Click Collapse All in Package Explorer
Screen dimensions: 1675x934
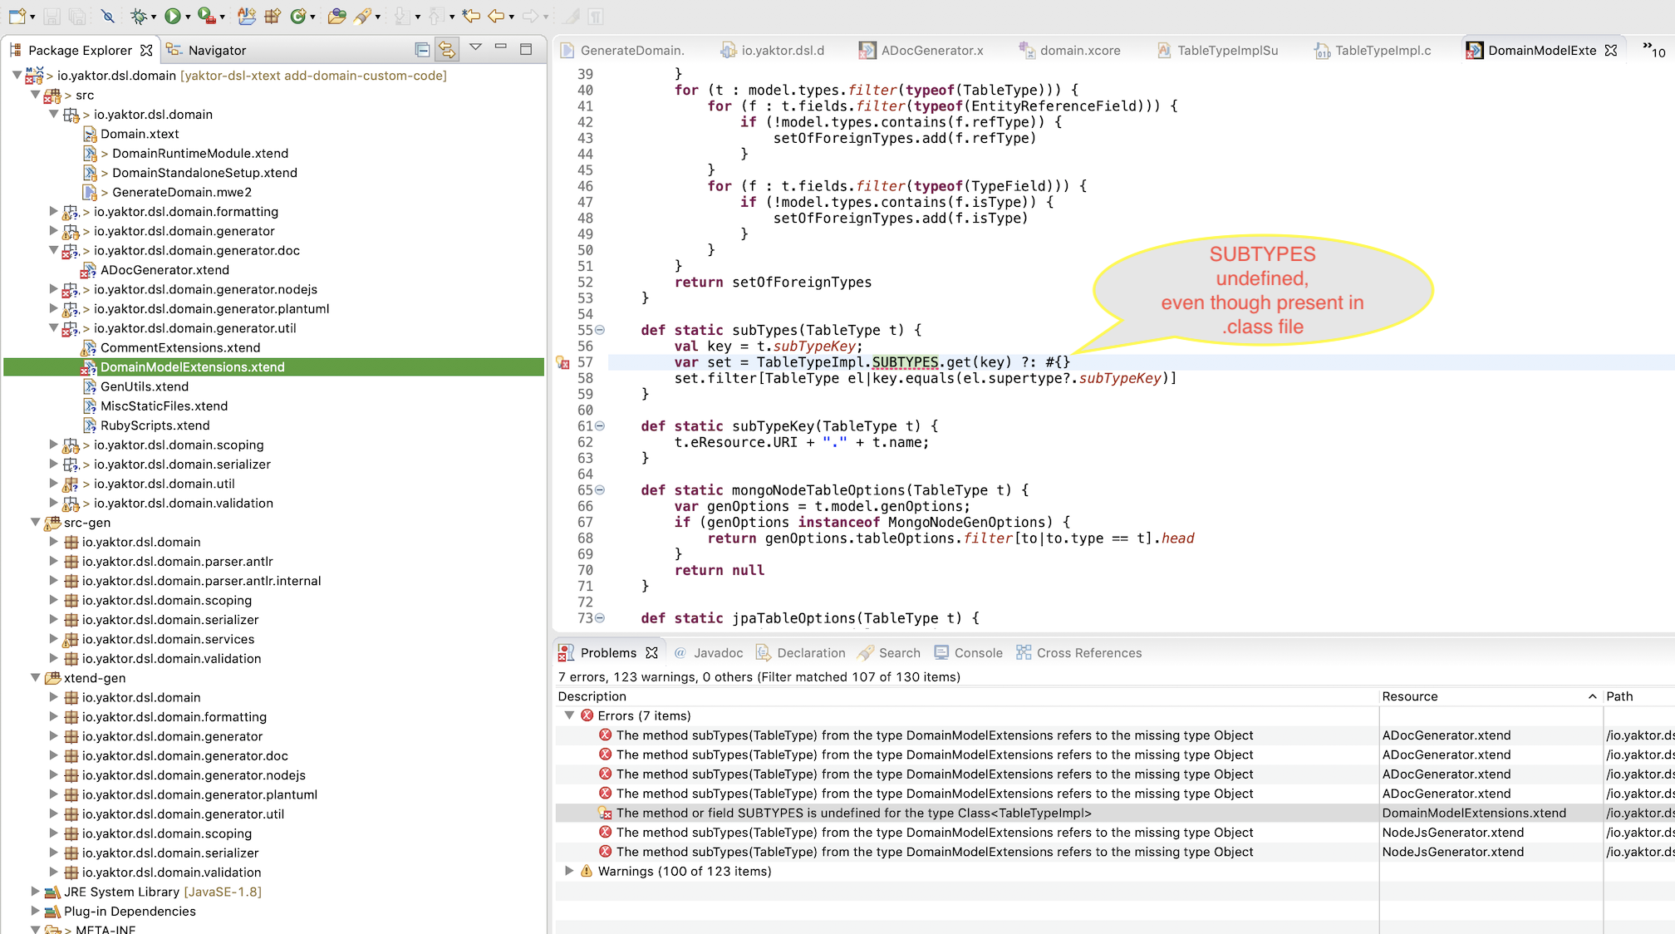422,50
